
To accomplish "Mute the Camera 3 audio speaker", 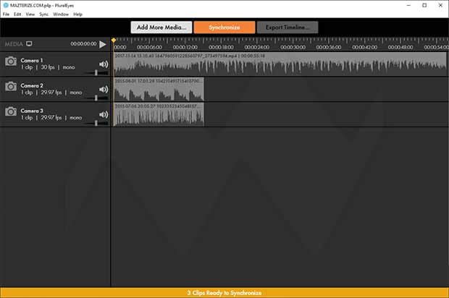I will pyautogui.click(x=104, y=114).
